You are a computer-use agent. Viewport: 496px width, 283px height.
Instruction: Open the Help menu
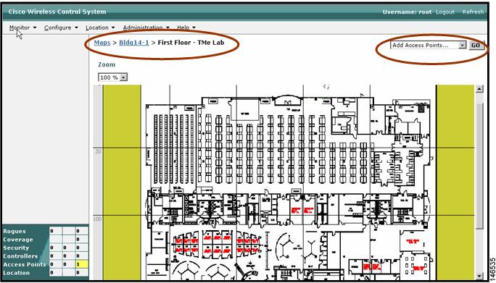point(186,28)
